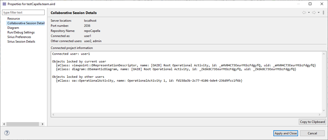The image size is (328, 140).
Task: Open the three-dot view menu
Action: click(x=323, y=13)
